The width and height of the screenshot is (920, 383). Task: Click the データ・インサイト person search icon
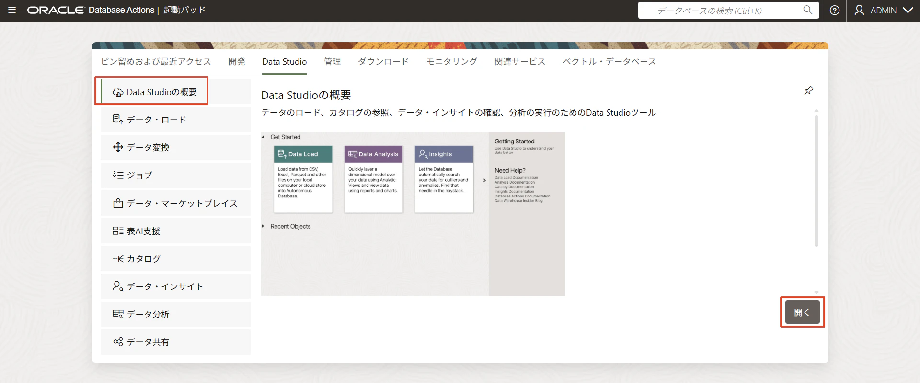(x=118, y=286)
